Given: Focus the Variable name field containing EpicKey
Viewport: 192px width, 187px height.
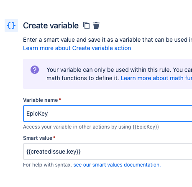Looking at the screenshot, I should (108, 114).
